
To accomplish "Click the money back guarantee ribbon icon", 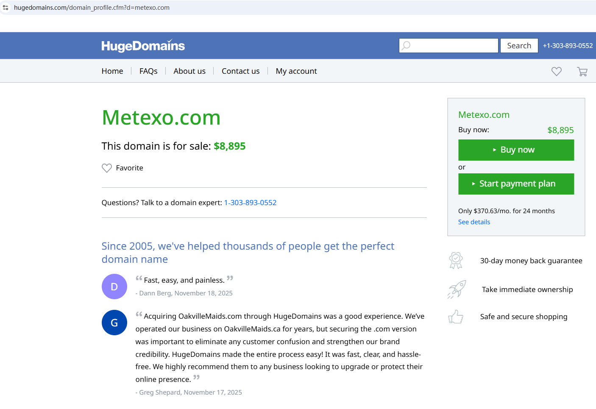I will pos(456,261).
